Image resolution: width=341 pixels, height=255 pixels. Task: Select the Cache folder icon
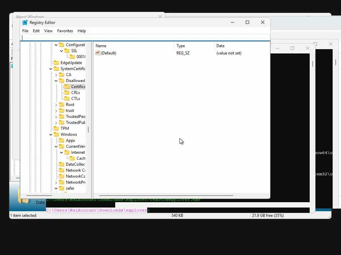[72, 158]
